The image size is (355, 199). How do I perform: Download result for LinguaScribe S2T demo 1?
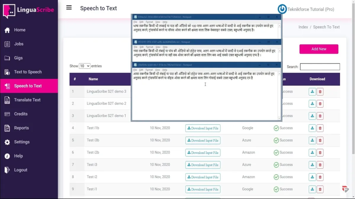click(312, 116)
